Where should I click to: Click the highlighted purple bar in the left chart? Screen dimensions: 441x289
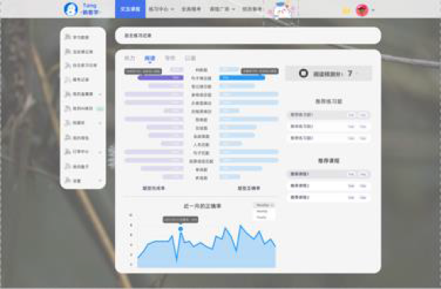160,78
